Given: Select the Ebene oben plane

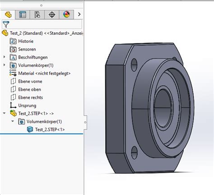Looking at the screenshot, I should coord(29,89).
